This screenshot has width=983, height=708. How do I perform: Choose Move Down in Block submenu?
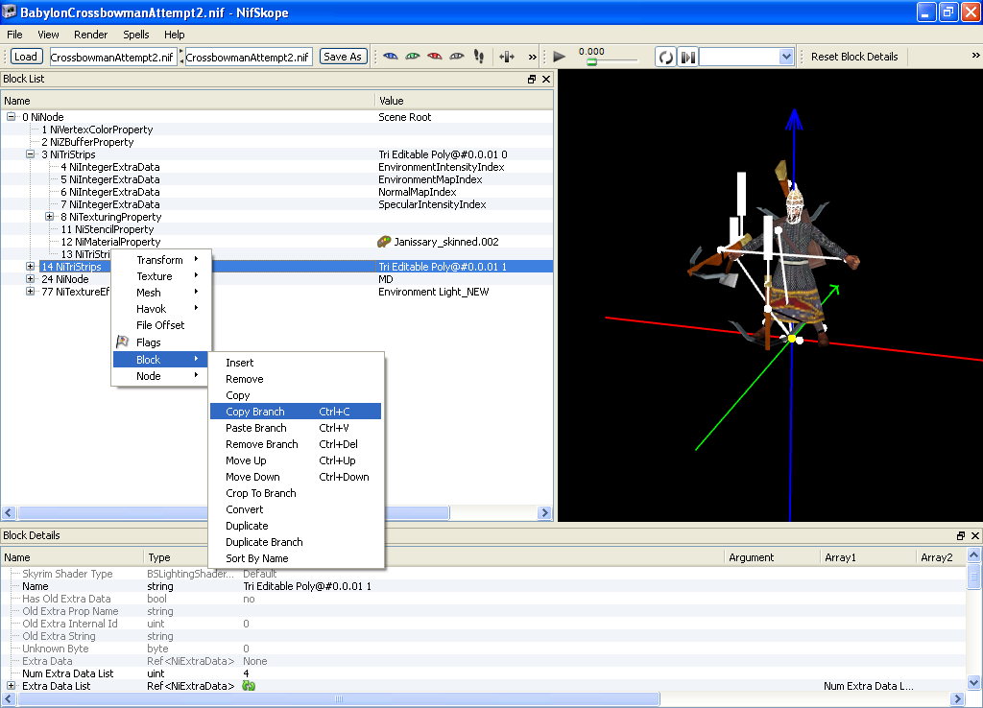296,477
